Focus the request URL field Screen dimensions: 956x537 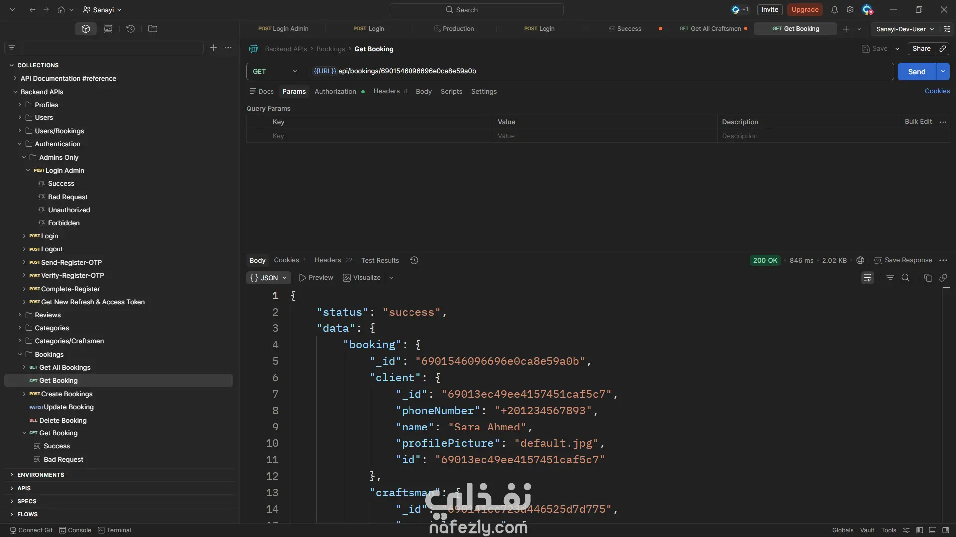(x=600, y=71)
